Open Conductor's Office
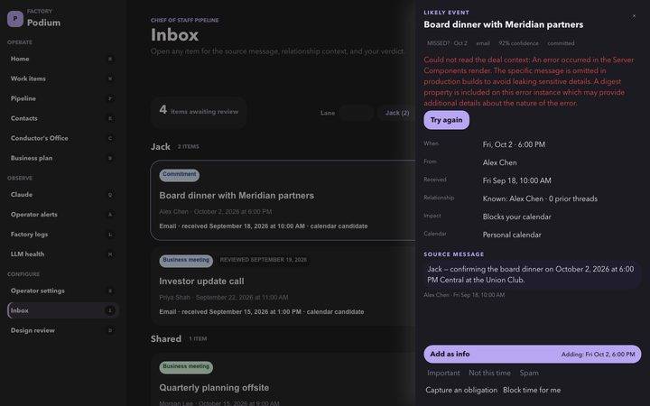Image resolution: width=650 pixels, height=406 pixels. click(x=62, y=138)
